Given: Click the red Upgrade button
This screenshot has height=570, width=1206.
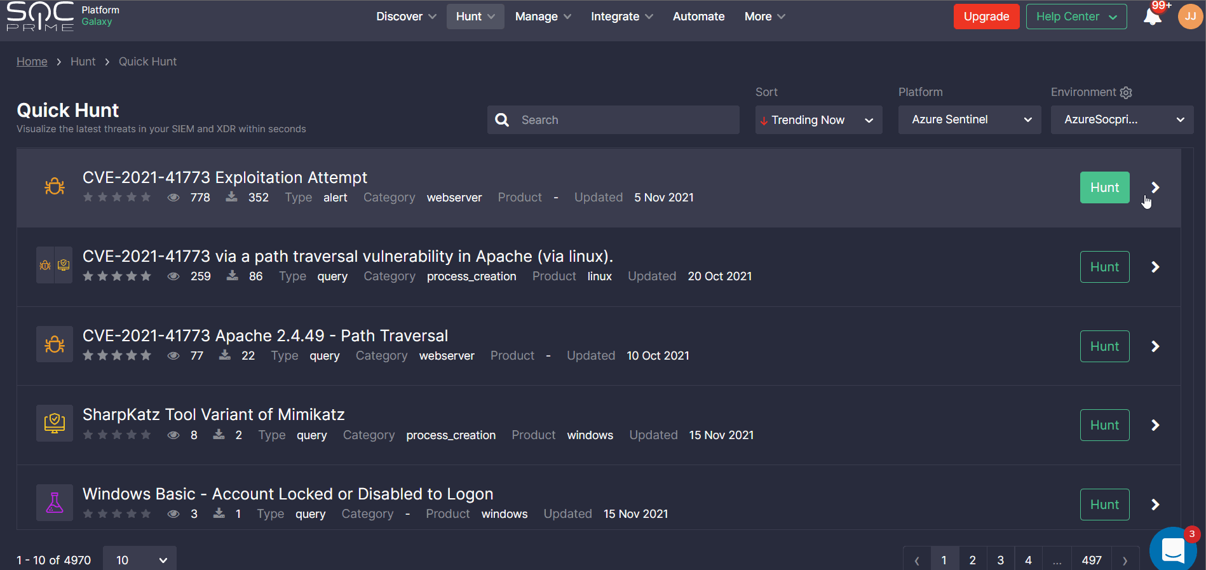Looking at the screenshot, I should 986,17.
